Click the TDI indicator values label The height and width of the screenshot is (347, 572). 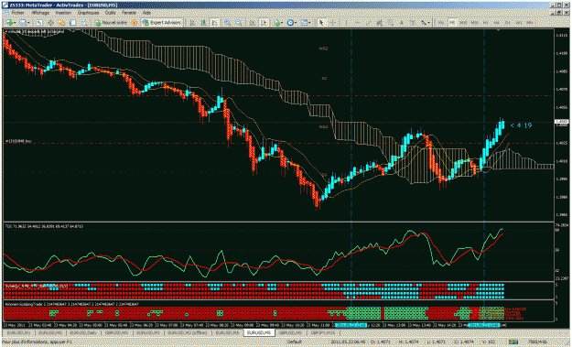tap(44, 226)
